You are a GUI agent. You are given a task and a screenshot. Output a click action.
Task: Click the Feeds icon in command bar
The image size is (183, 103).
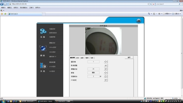(x=154, y=14)
